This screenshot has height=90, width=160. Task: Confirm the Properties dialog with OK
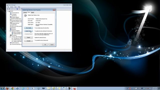(x=45, y=45)
